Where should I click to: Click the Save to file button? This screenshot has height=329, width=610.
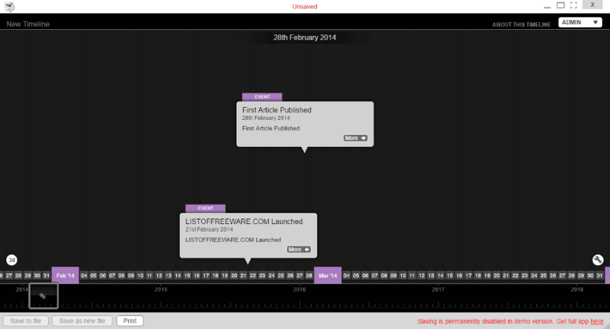pyautogui.click(x=26, y=321)
